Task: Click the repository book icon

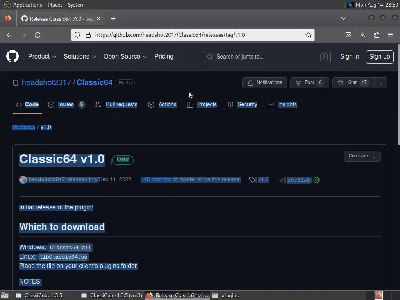Action: (x=16, y=83)
